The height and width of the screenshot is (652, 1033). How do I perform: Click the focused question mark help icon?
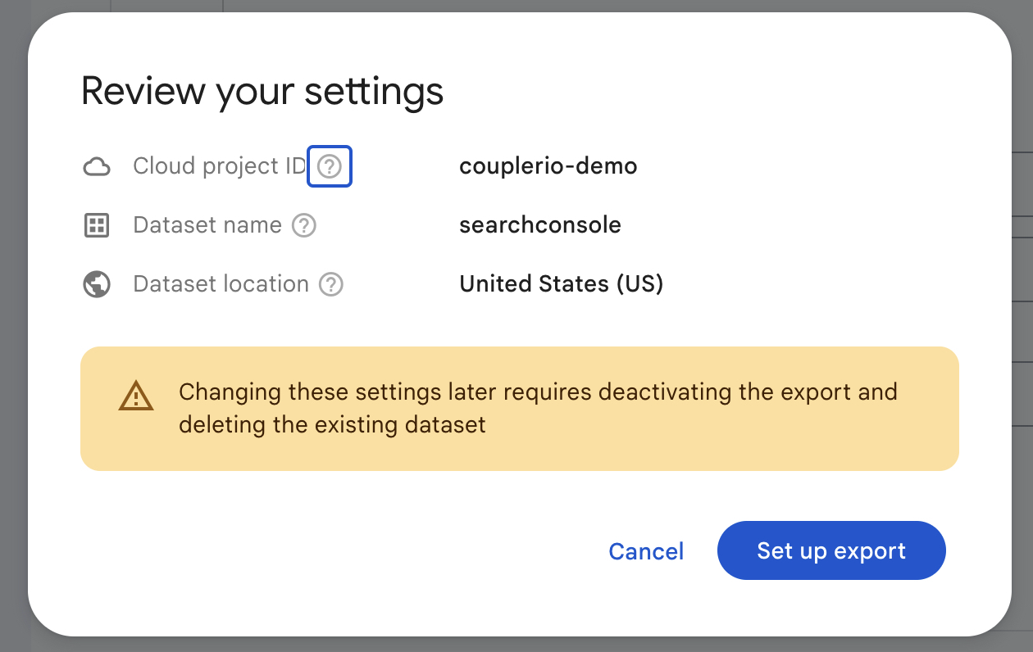(x=329, y=166)
